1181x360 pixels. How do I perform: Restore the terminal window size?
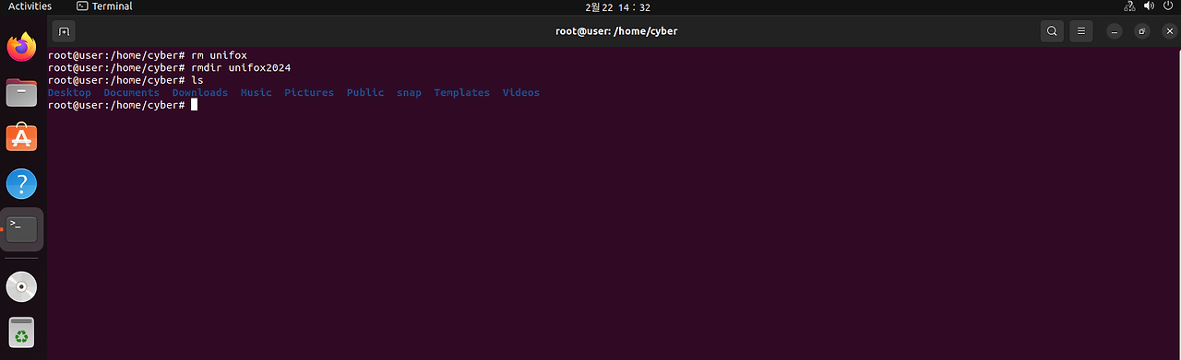coord(1142,31)
